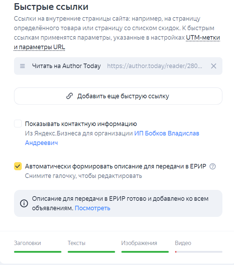Click the author.today reader URL field
Screen dimensions: 234x265
pos(154,66)
